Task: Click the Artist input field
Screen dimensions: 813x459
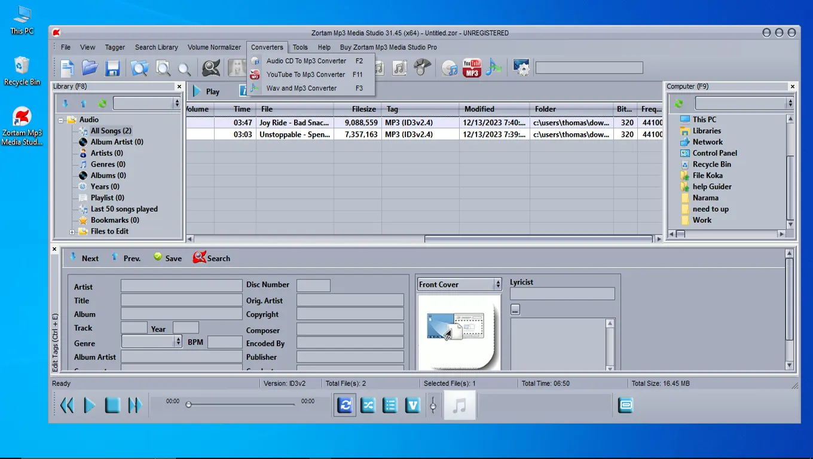Action: [x=181, y=286]
